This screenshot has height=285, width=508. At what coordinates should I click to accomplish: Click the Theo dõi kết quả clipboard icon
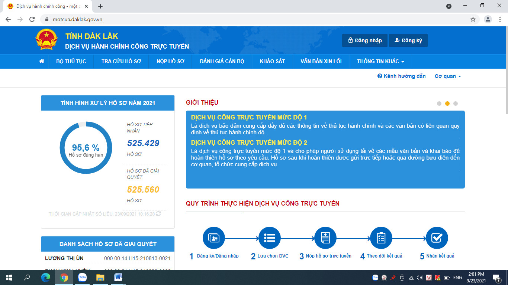point(381,238)
